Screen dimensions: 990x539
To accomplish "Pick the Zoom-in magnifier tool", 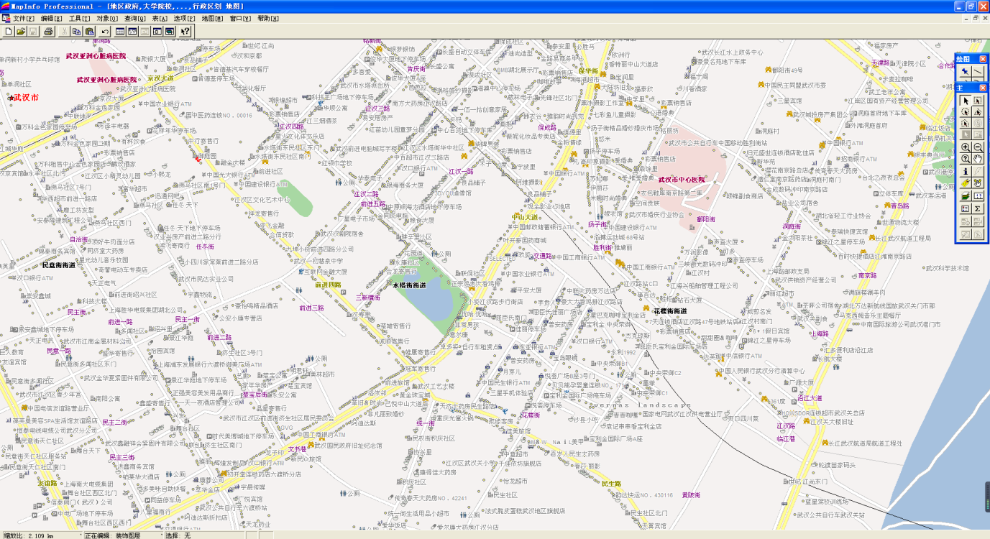I will [x=966, y=147].
